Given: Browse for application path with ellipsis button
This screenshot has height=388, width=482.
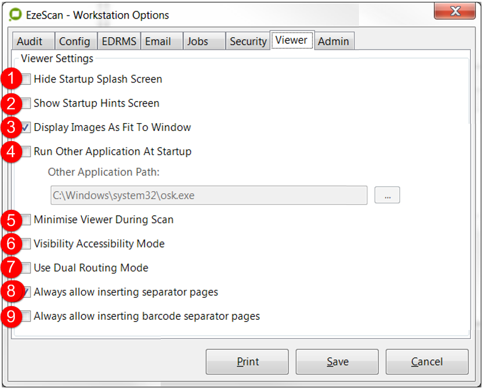Looking at the screenshot, I should click(387, 195).
